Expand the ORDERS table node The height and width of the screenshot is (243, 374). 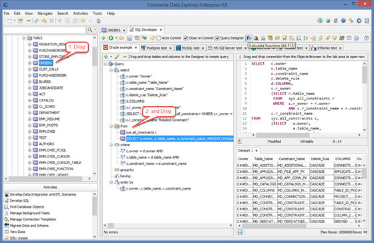point(29,63)
